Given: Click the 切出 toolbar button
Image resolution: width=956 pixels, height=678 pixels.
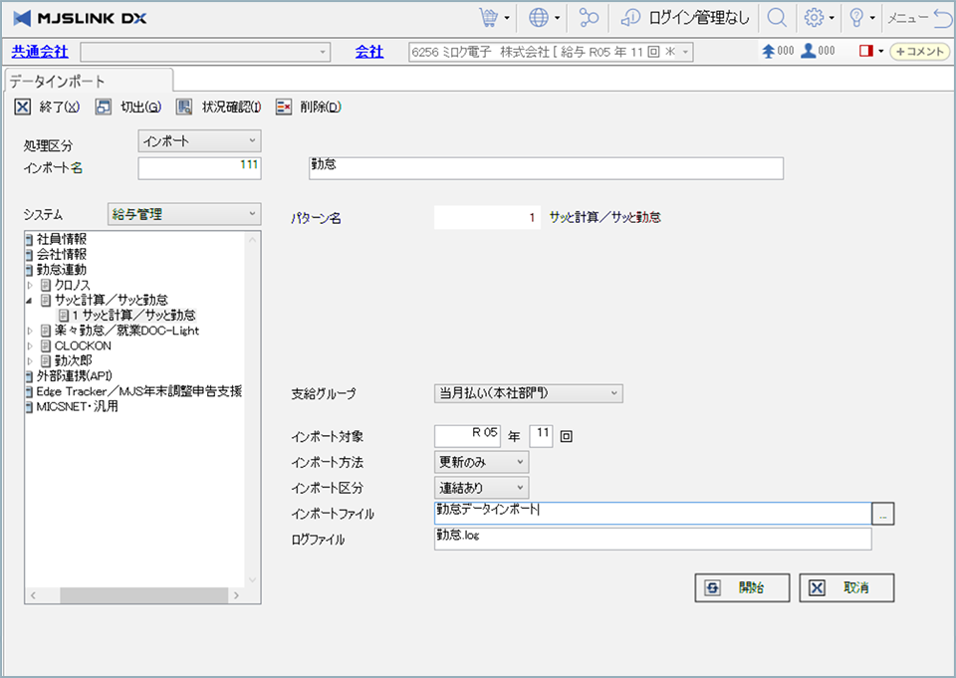Looking at the screenshot, I should coord(128,108).
